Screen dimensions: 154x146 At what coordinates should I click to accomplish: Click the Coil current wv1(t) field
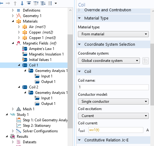[x=116, y=130]
